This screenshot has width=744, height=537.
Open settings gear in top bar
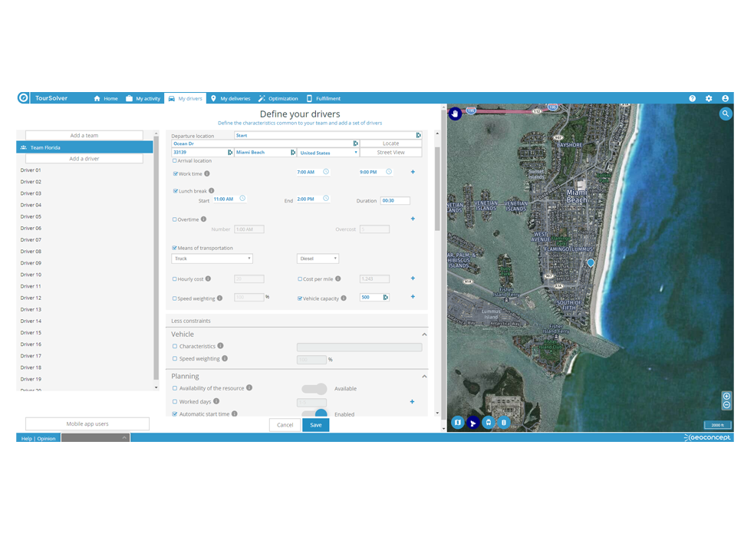709,98
